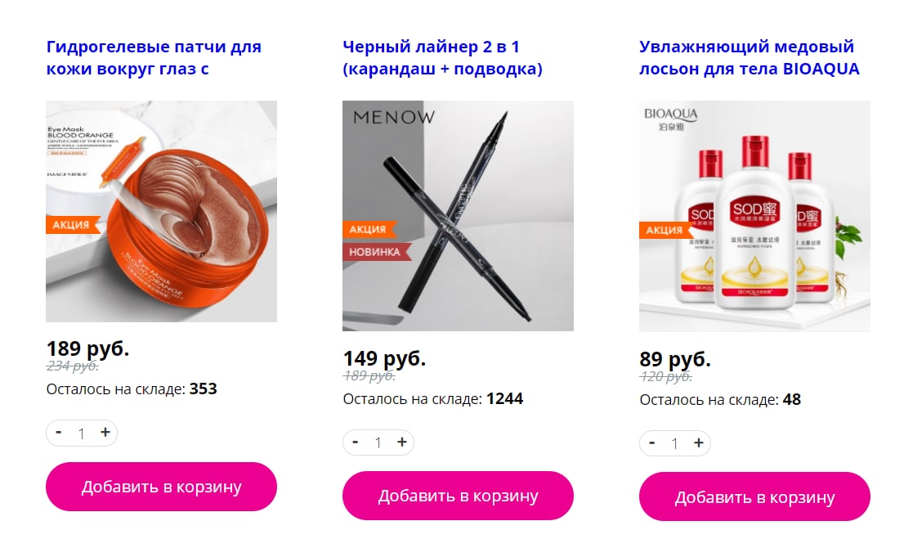The image size is (904, 557).
Task: Add BIOAQUA body lotion to cart
Action: [754, 497]
